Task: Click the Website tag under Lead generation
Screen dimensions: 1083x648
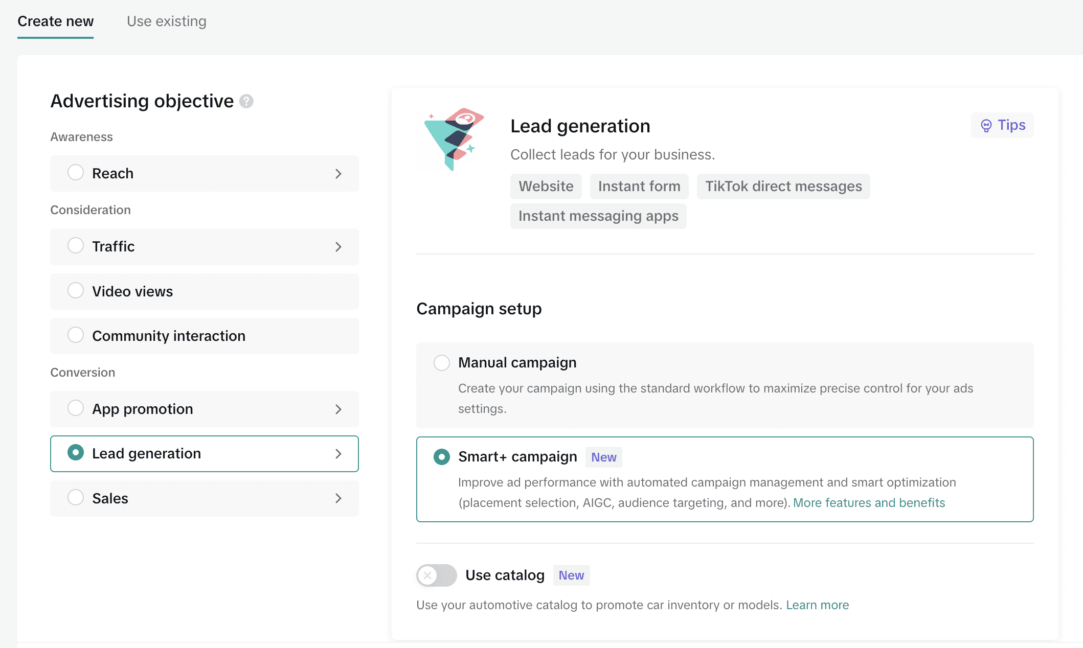Action: [546, 186]
